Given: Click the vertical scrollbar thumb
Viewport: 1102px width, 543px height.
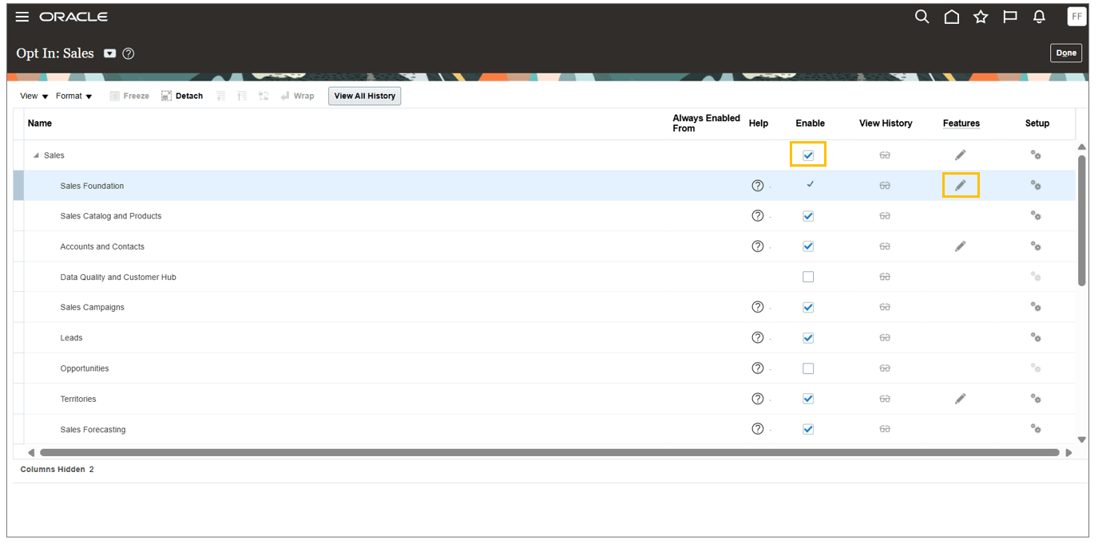Looking at the screenshot, I should (x=1081, y=220).
